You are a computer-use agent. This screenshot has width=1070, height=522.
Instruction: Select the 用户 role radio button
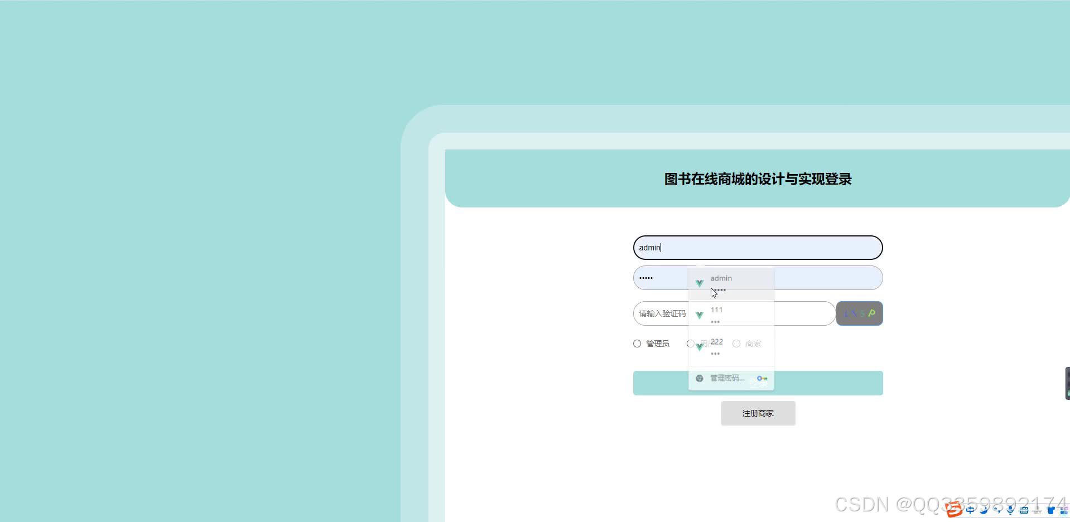691,344
